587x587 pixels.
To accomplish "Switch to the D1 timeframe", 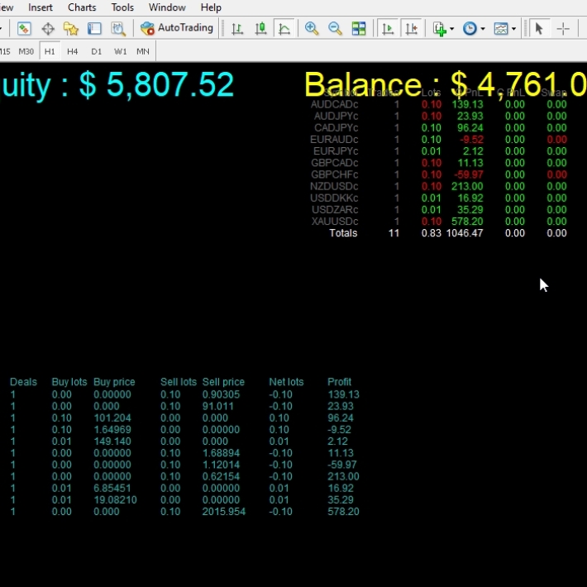I will tap(96, 51).
